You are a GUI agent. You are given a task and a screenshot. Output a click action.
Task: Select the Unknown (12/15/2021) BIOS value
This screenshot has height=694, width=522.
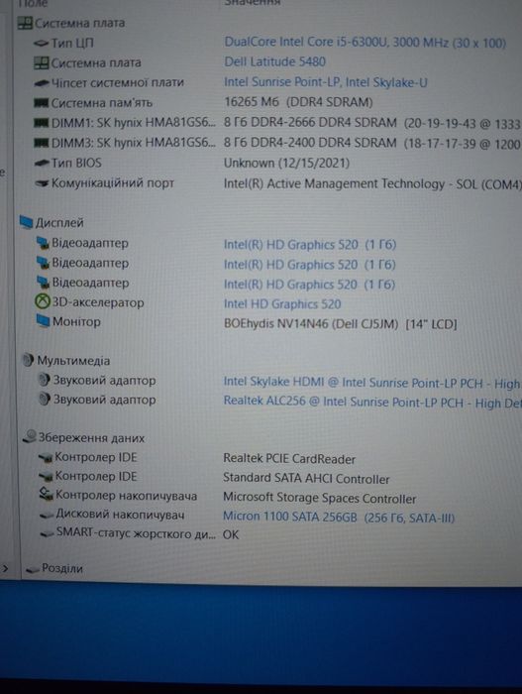click(286, 164)
